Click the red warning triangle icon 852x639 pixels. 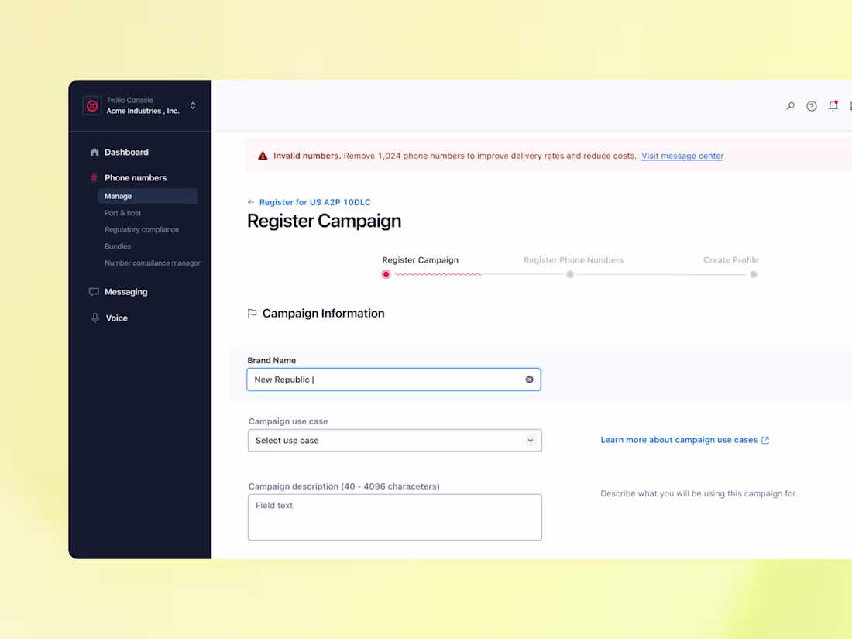tap(263, 156)
